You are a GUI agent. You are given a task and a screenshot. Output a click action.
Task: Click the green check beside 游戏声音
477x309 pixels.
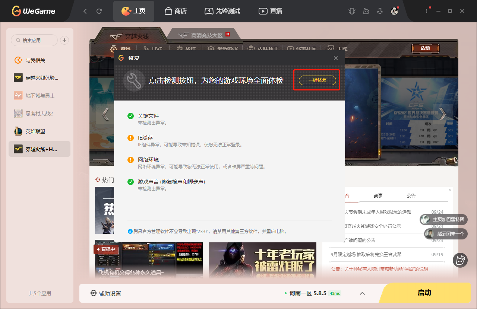(130, 182)
